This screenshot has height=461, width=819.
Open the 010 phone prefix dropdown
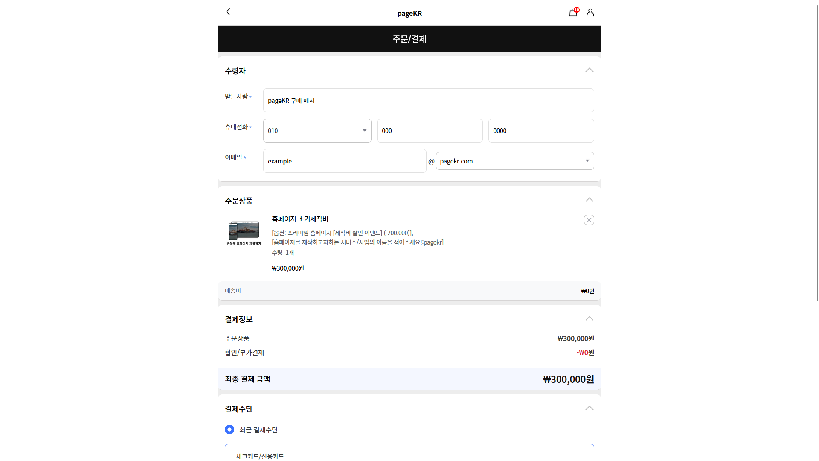[317, 131]
